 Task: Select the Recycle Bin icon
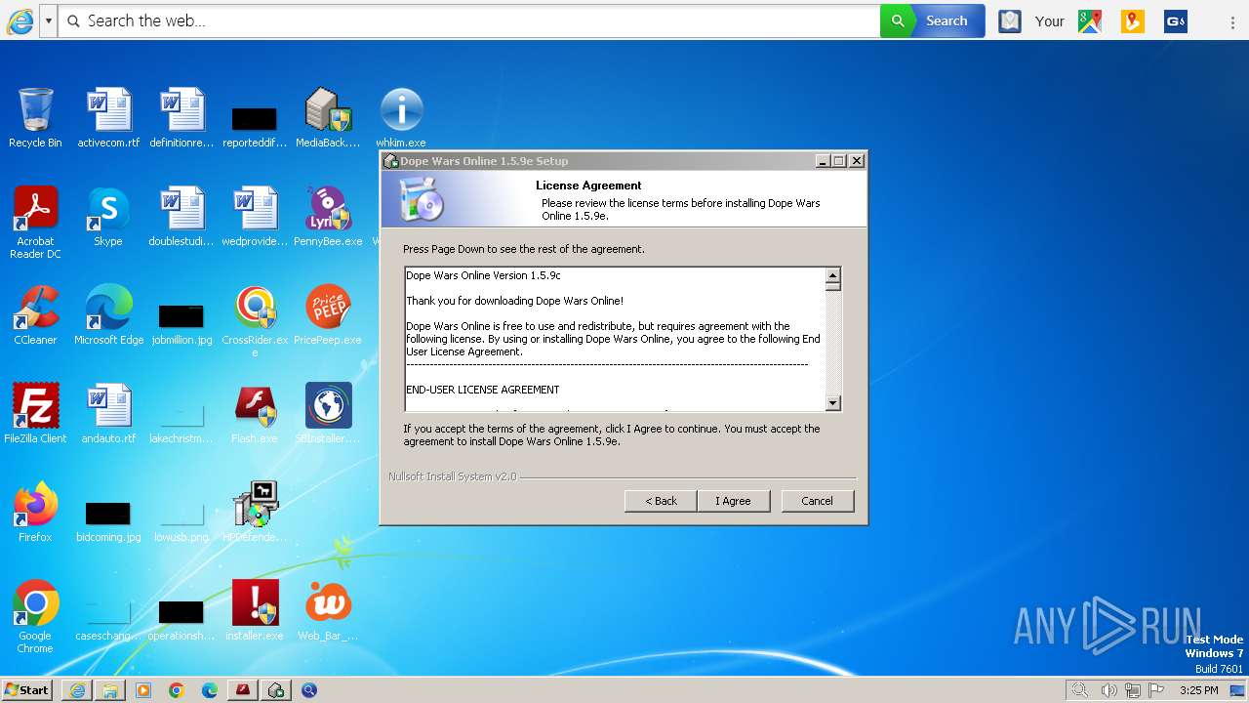[35, 118]
